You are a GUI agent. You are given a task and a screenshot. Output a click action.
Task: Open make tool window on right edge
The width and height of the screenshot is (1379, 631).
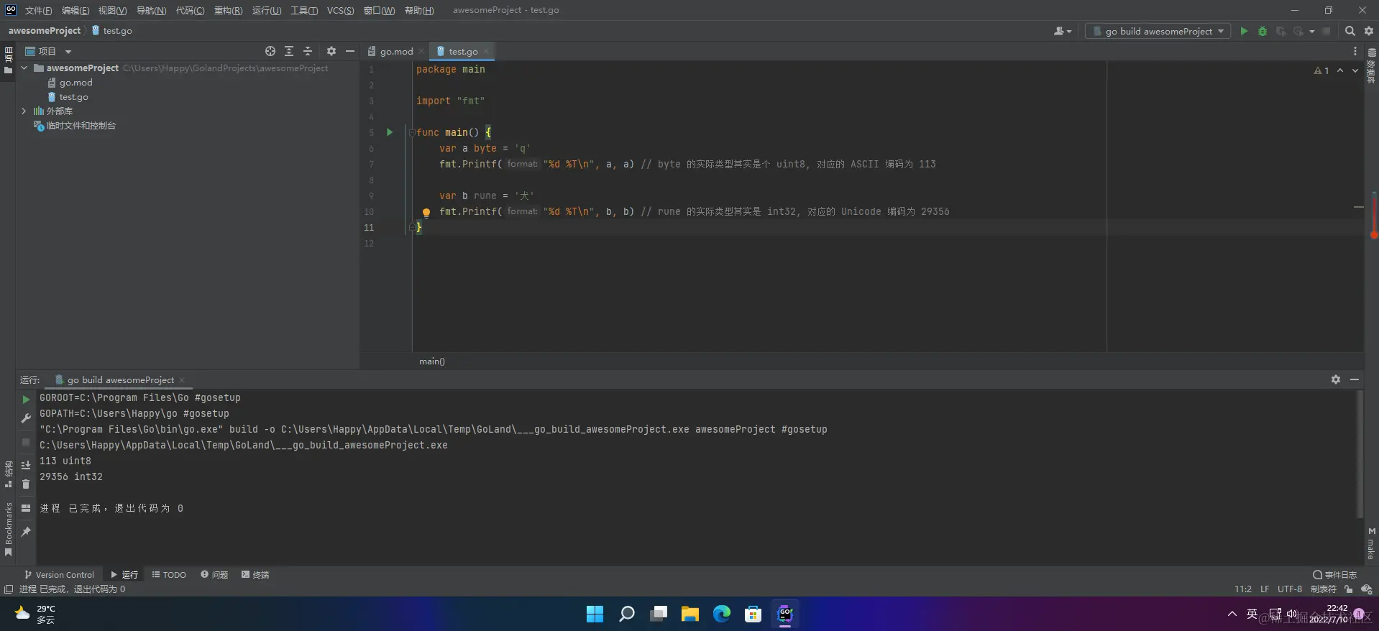coord(1371,543)
